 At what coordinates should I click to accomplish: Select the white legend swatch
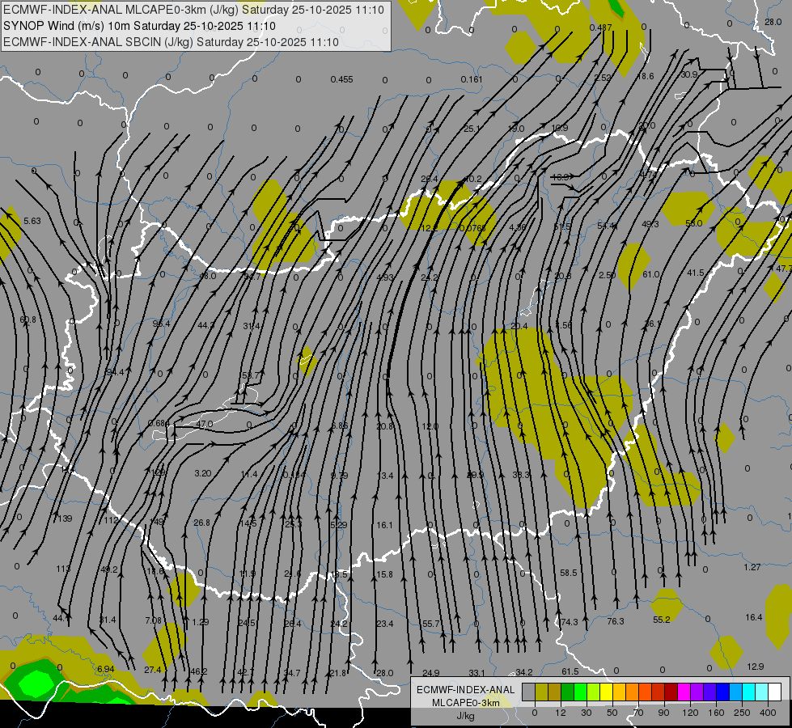(775, 692)
